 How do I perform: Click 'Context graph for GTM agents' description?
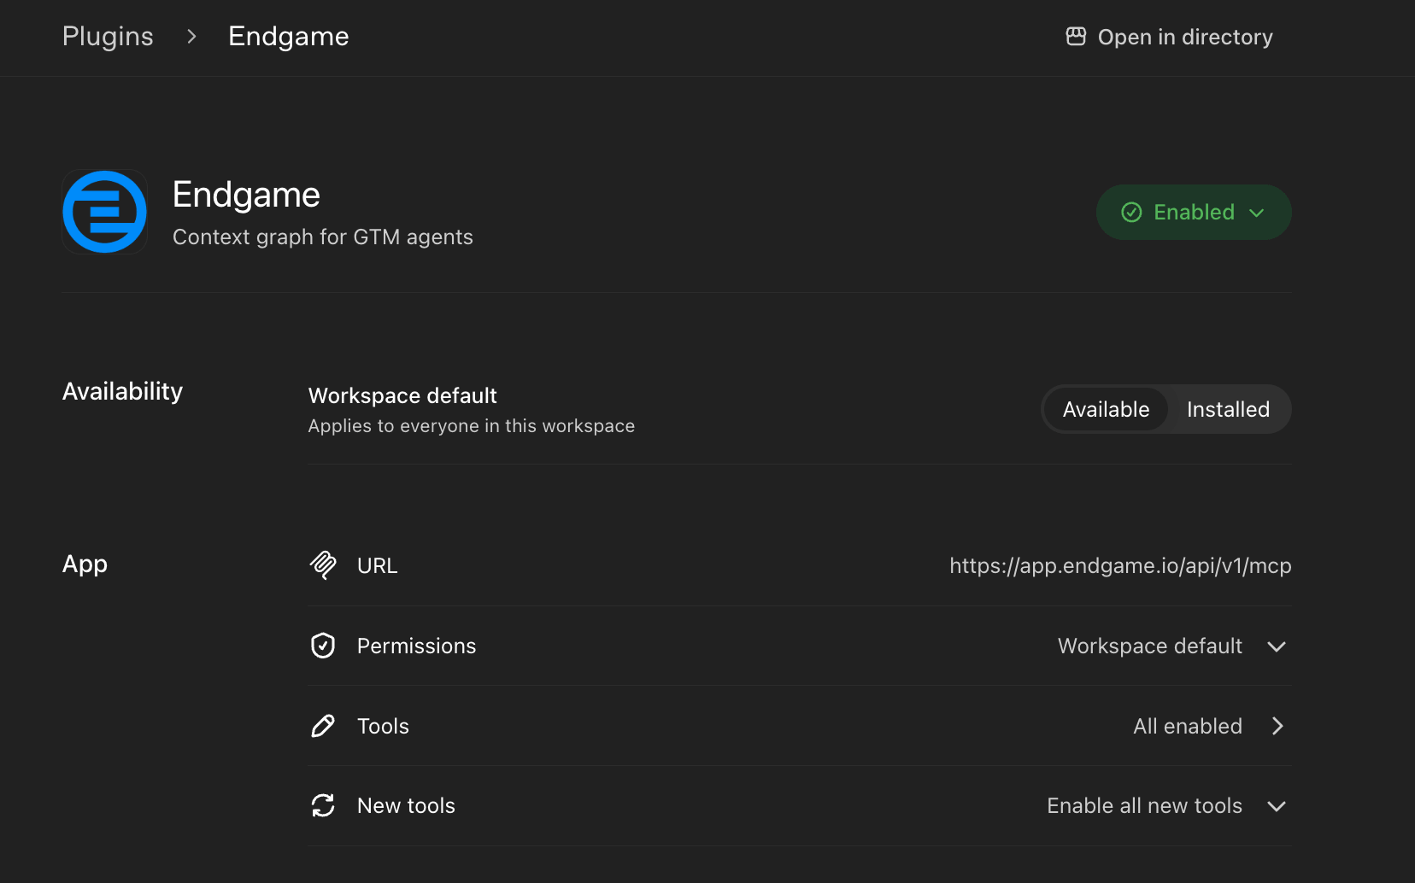click(x=323, y=237)
